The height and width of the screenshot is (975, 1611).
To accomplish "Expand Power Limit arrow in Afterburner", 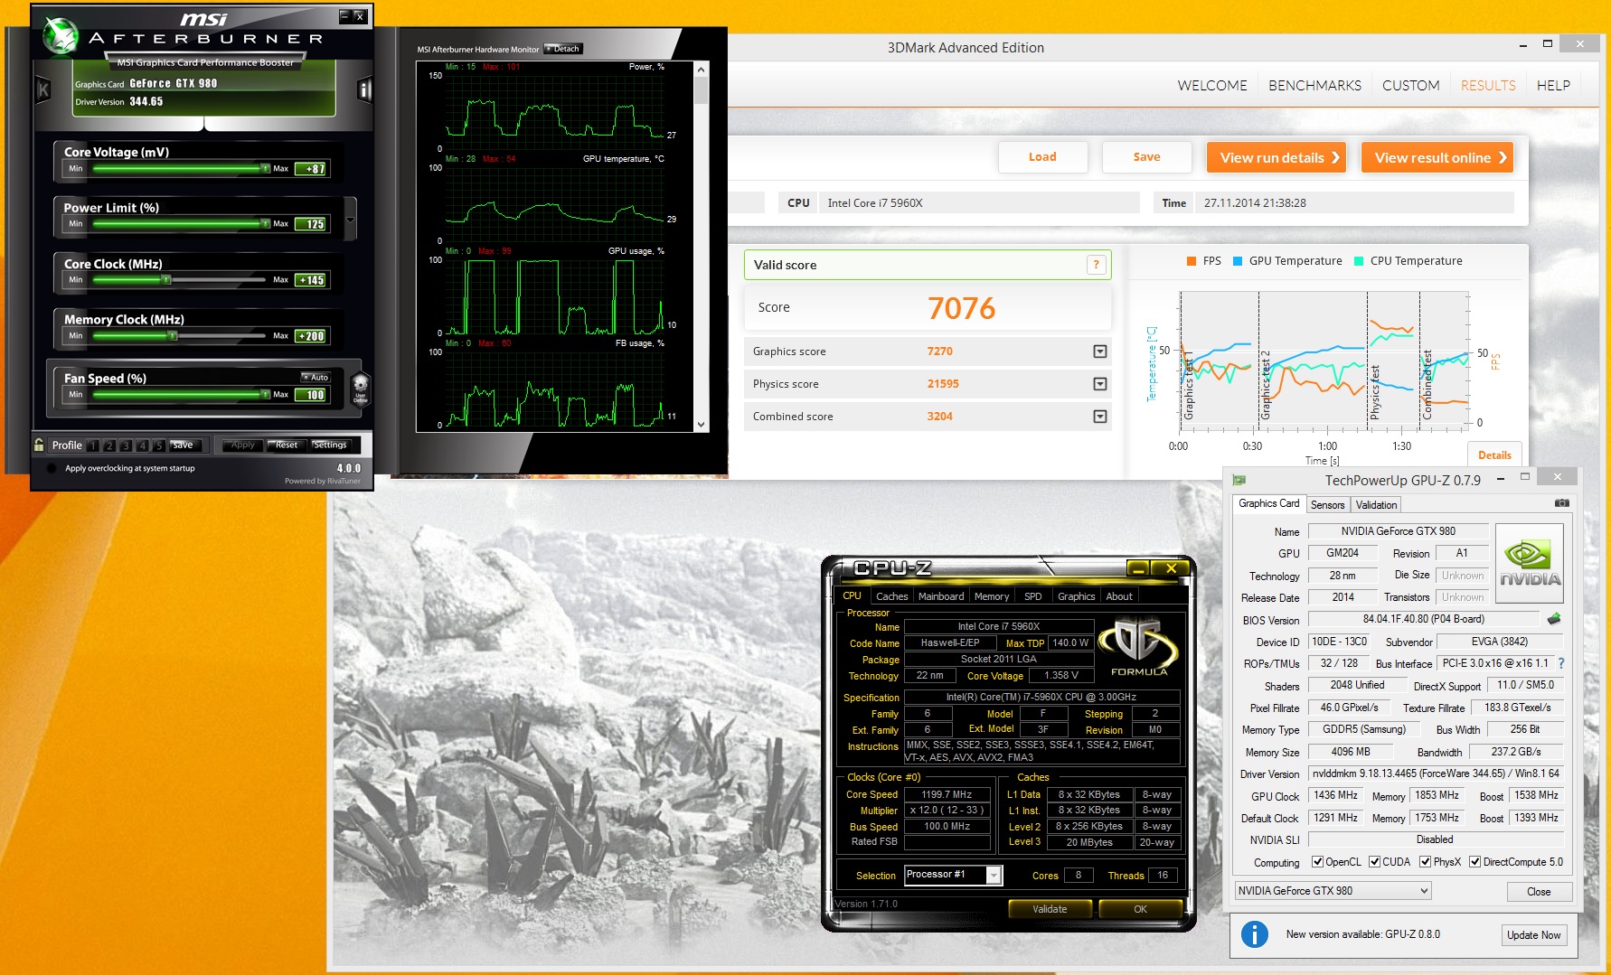I will click(351, 220).
